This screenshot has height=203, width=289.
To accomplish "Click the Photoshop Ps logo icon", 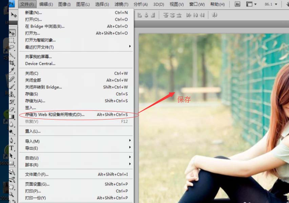I will pos(12,4).
